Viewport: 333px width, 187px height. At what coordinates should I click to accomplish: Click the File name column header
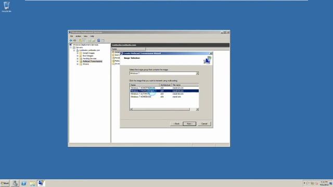185,85
